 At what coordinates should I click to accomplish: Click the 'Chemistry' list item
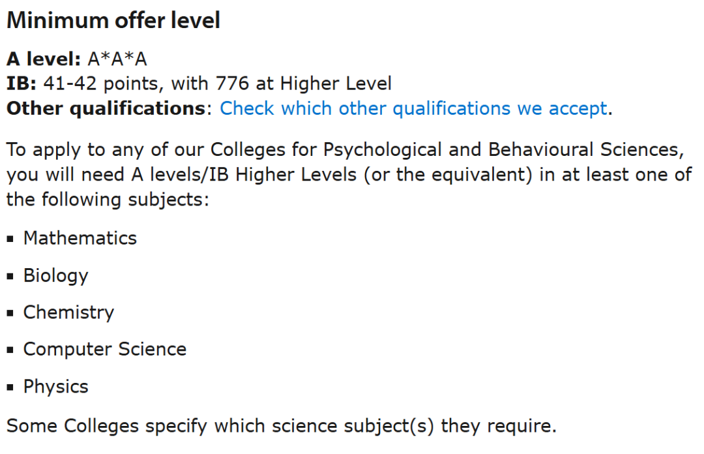click(x=68, y=312)
